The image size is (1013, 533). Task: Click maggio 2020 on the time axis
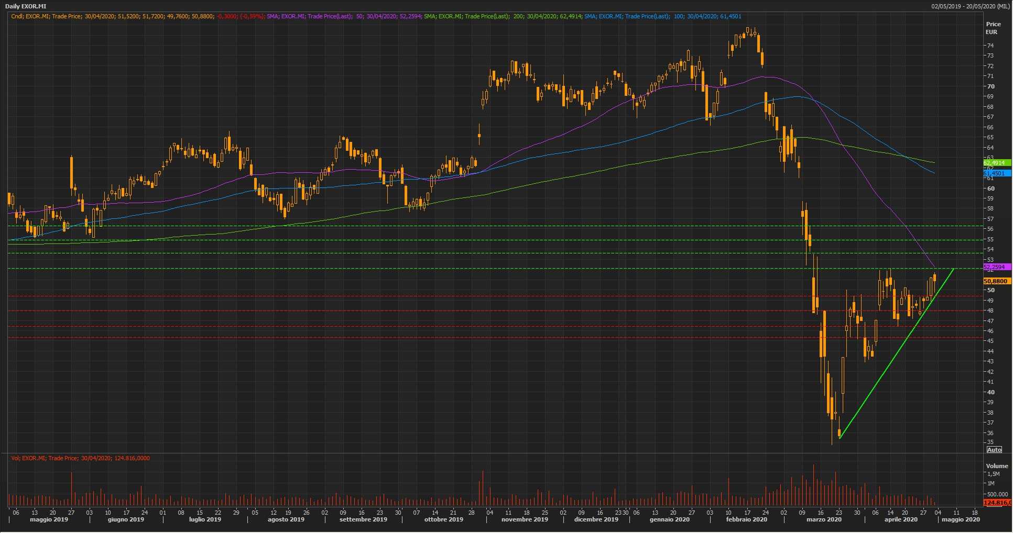(961, 519)
